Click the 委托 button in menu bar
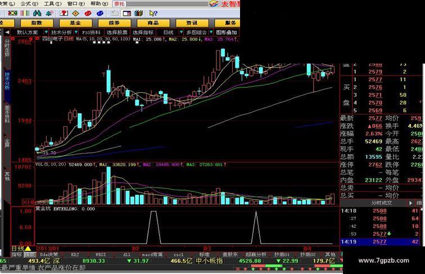The image size is (425, 274). point(119,4)
